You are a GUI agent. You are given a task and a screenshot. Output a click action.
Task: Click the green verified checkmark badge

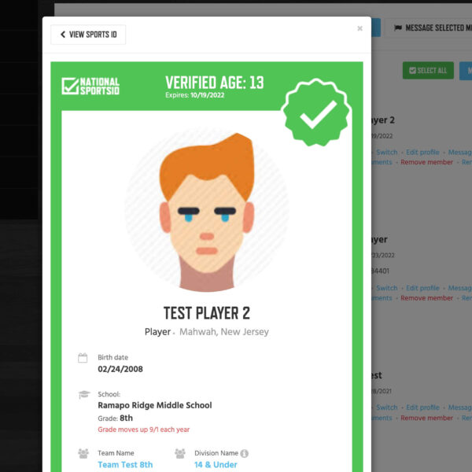click(x=316, y=112)
